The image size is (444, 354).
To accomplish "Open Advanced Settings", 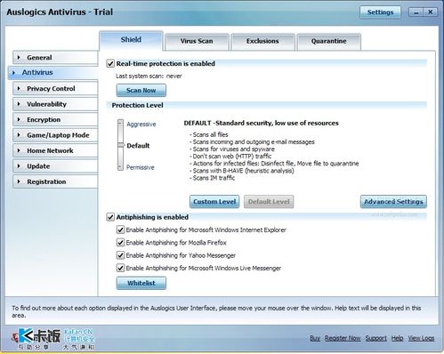I will click(393, 202).
